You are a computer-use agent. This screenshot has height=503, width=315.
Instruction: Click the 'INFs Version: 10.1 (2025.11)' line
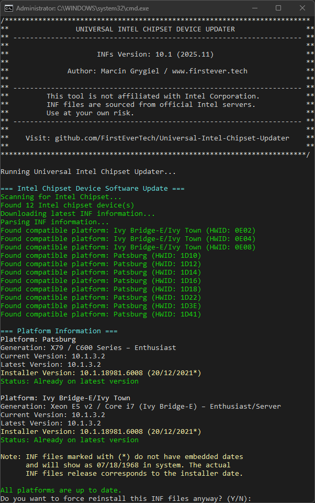[155, 54]
